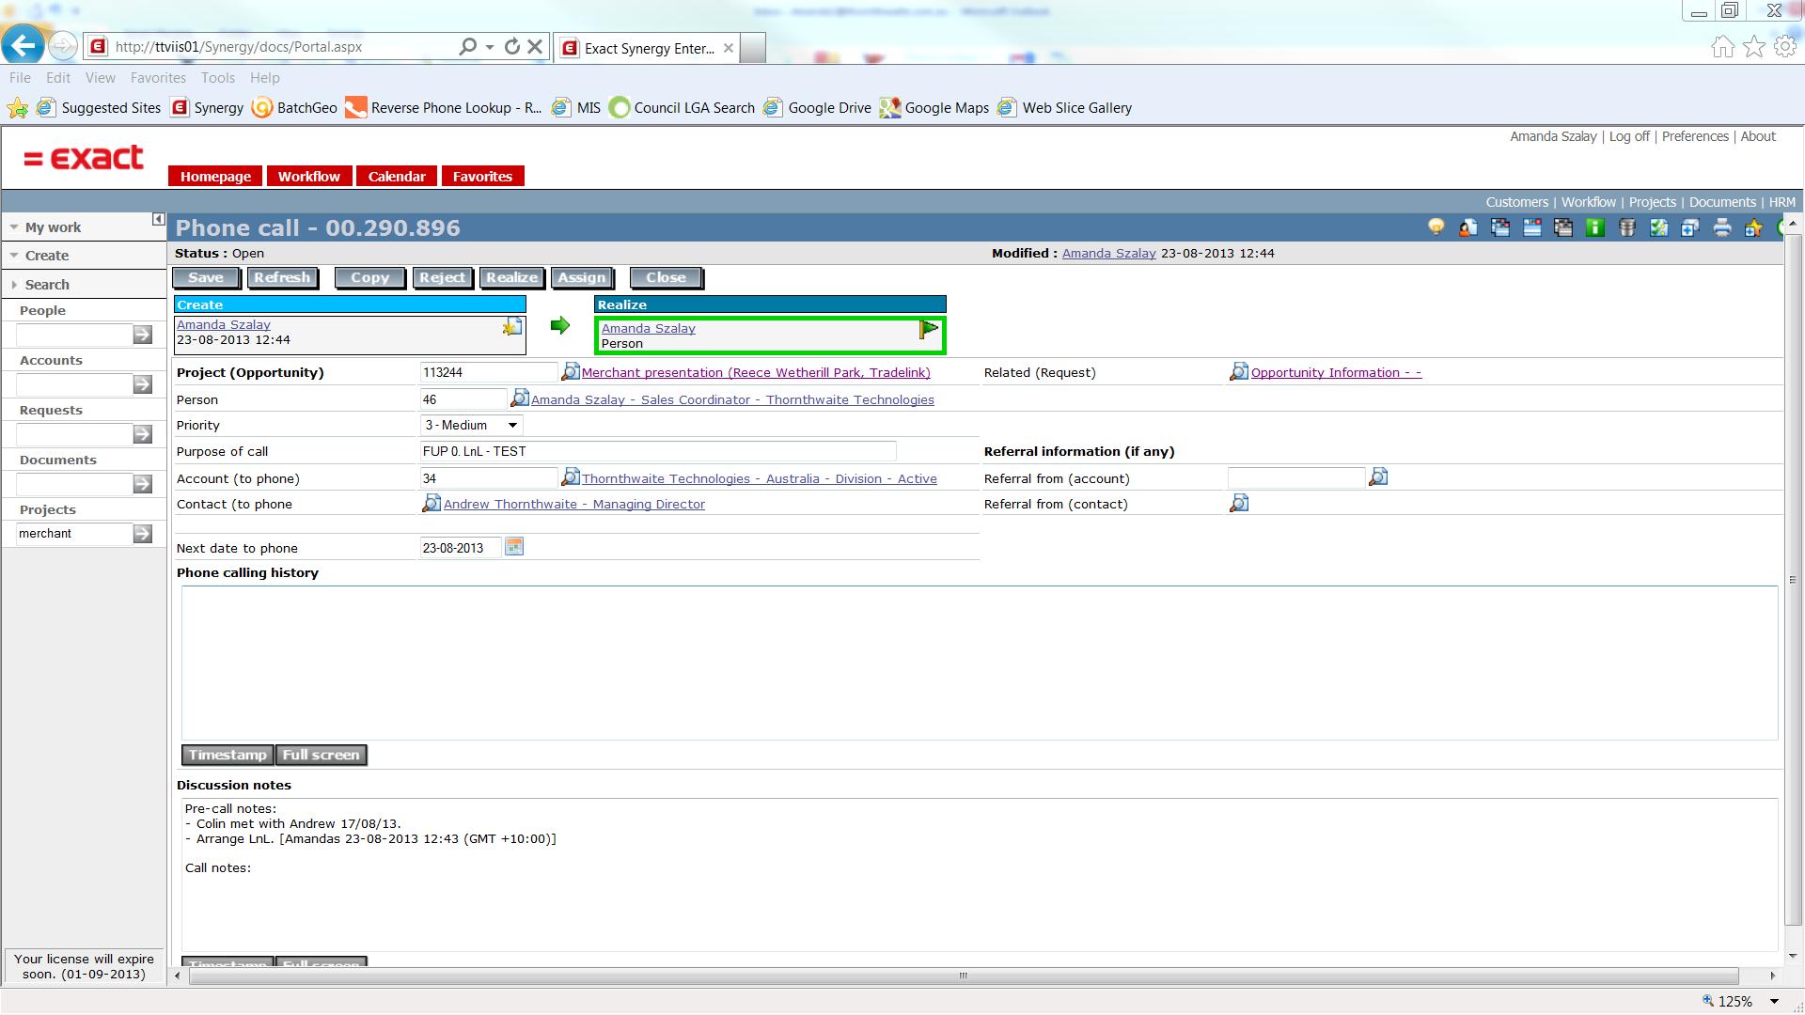Open the calendar picker beside Next date to phone
The width and height of the screenshot is (1805, 1015).
[x=513, y=547]
